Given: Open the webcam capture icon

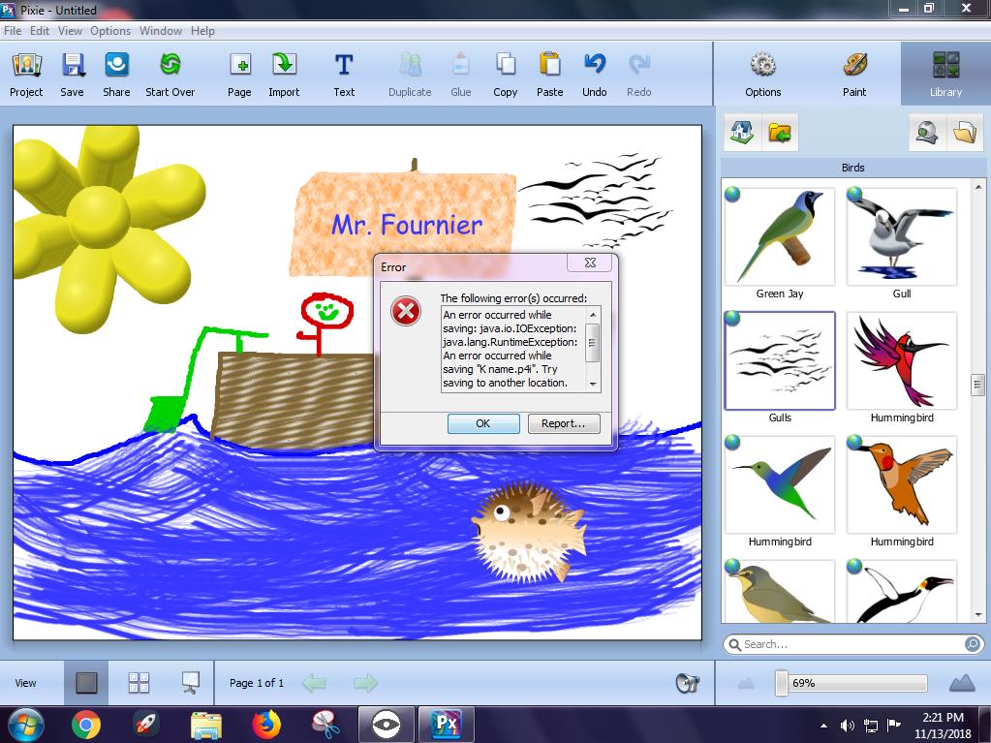Looking at the screenshot, I should 927,133.
